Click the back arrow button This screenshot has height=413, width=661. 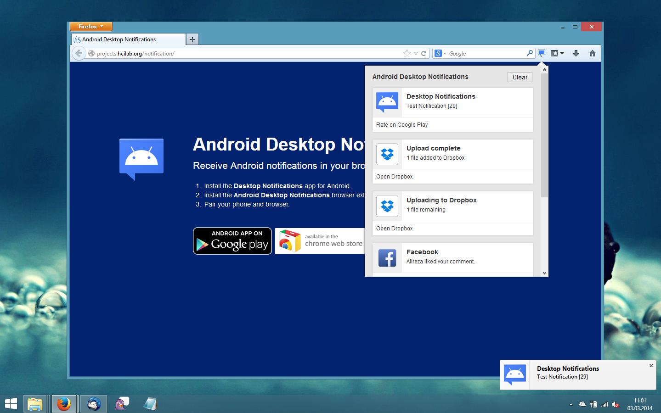[x=79, y=53]
